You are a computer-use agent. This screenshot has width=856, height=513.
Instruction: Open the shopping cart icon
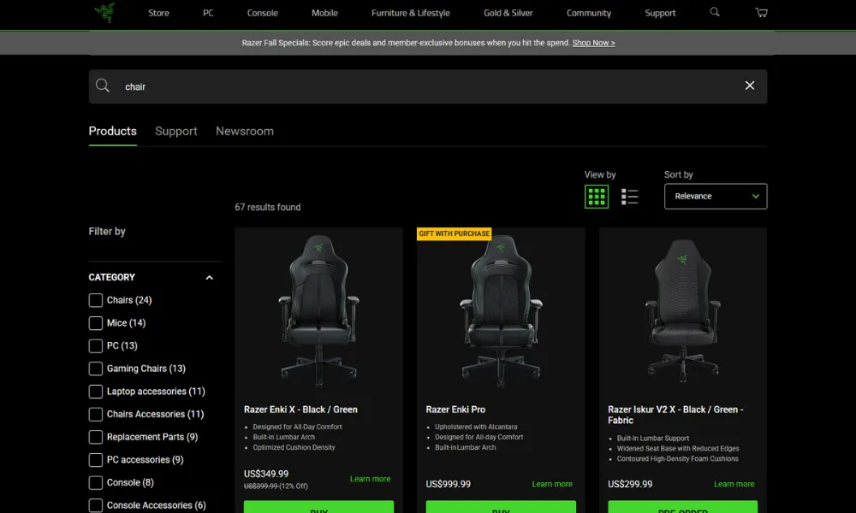(x=761, y=13)
